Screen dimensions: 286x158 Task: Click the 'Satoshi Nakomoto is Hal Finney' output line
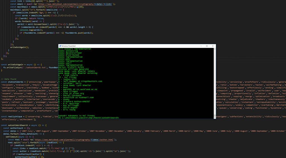pyautogui.click(x=77, y=116)
